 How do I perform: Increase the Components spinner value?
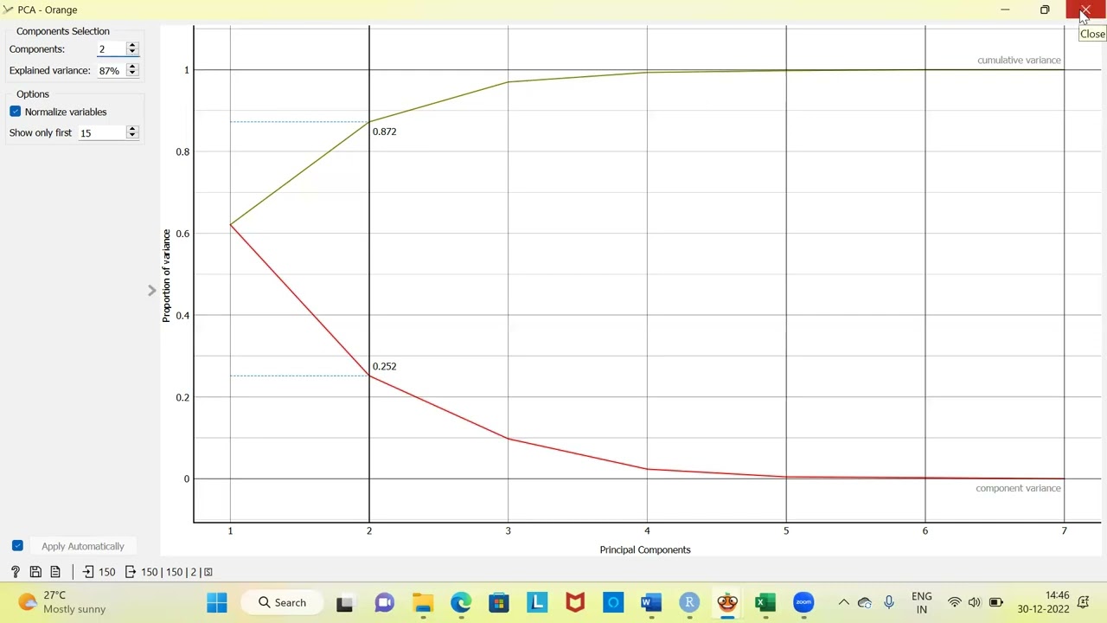(132, 46)
